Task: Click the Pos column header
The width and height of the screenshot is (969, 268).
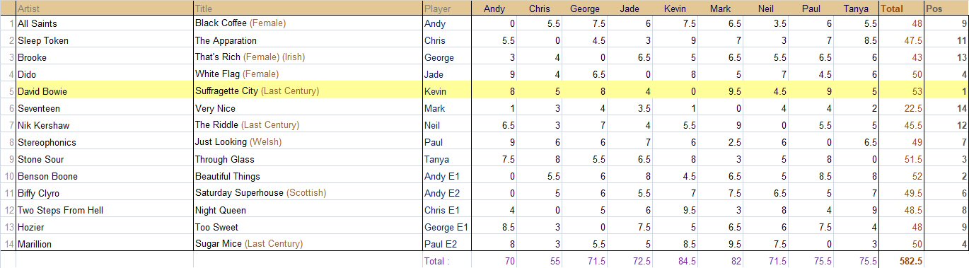Action: click(x=946, y=8)
